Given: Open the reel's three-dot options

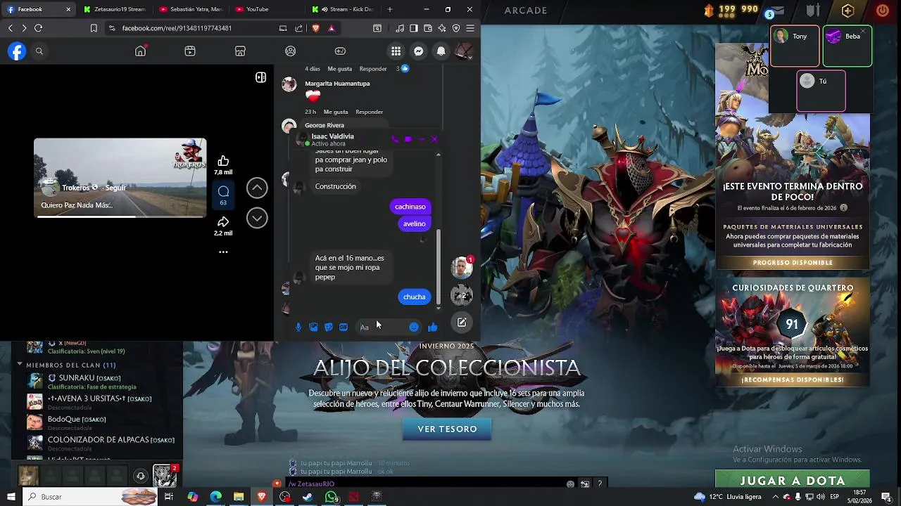Looking at the screenshot, I should tap(223, 252).
